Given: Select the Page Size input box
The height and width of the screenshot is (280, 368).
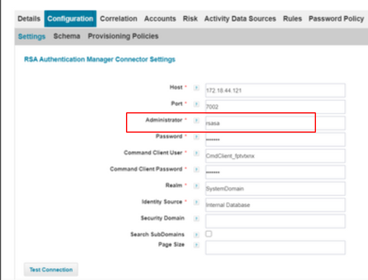Looking at the screenshot, I should (275, 248).
